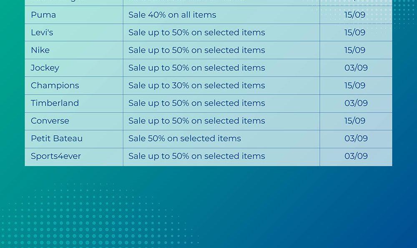The height and width of the screenshot is (248, 417).
Task: Click the Converse brand name
Action: coord(50,121)
